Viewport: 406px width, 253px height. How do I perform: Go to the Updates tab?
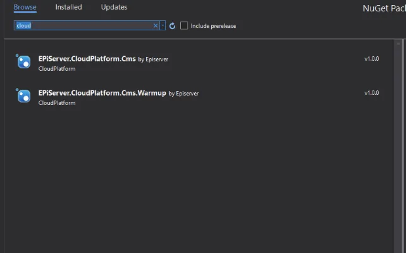[x=114, y=7]
